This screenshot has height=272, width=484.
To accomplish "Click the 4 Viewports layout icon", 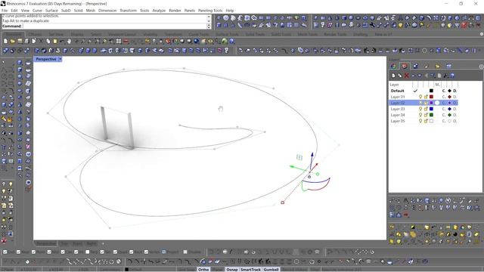I will click(119, 41).
